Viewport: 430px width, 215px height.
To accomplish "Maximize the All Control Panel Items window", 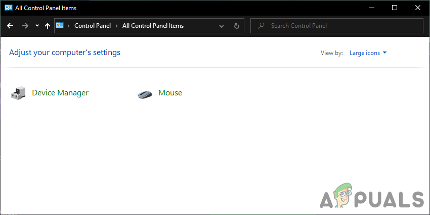I will 394,8.
